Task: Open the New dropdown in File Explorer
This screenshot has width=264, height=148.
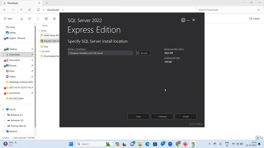Action: [9, 18]
